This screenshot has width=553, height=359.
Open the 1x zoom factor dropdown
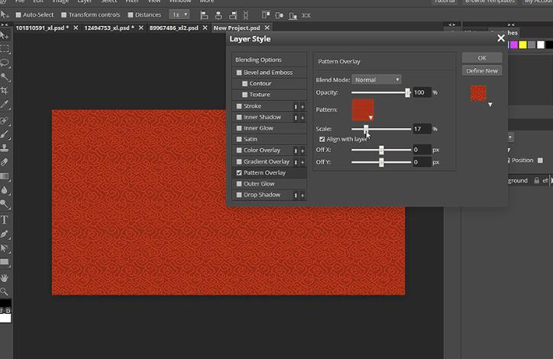coord(179,15)
